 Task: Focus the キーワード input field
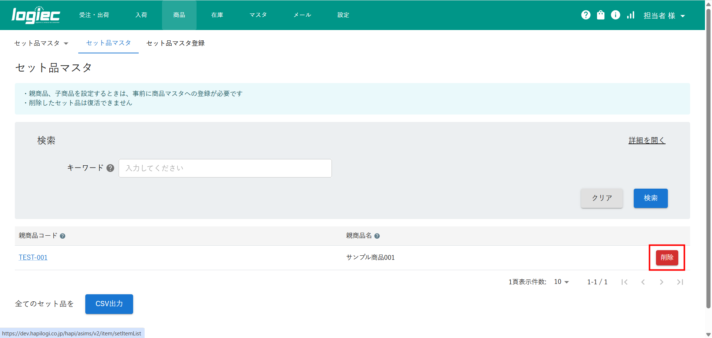(x=225, y=168)
